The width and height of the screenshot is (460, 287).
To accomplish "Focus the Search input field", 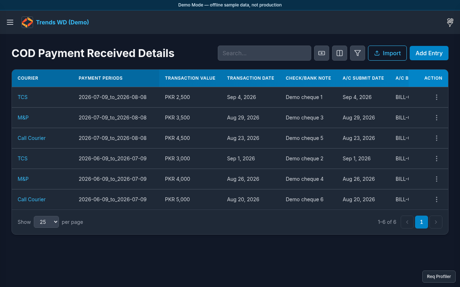I will pos(264,53).
